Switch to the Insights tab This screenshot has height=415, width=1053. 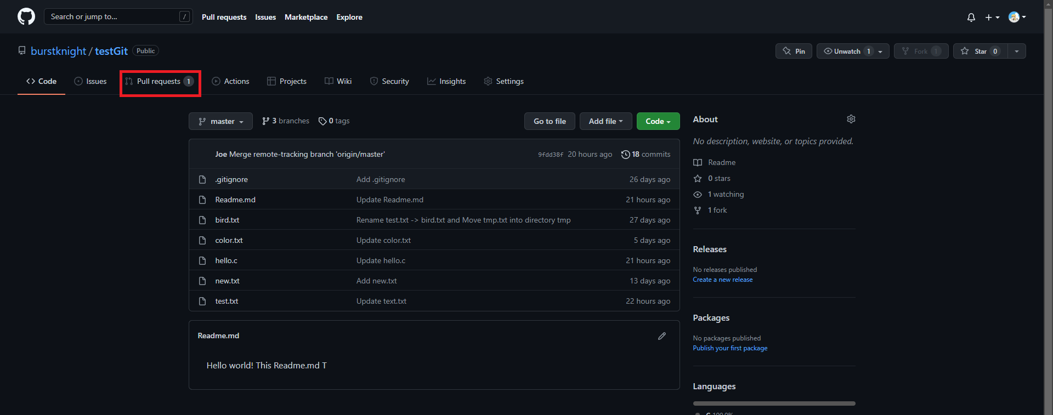[x=446, y=81]
